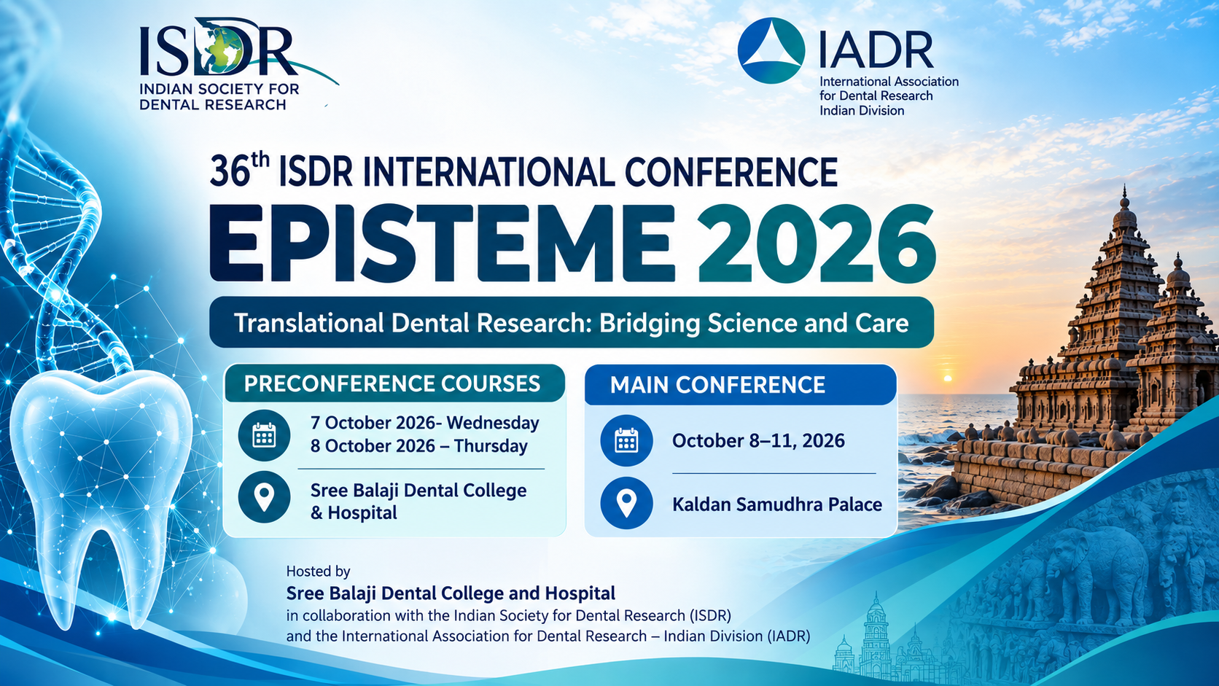Click the "Kaldan Samudhra Palace" venue name
Viewport: 1219px width, 686px height.
pyautogui.click(x=777, y=504)
